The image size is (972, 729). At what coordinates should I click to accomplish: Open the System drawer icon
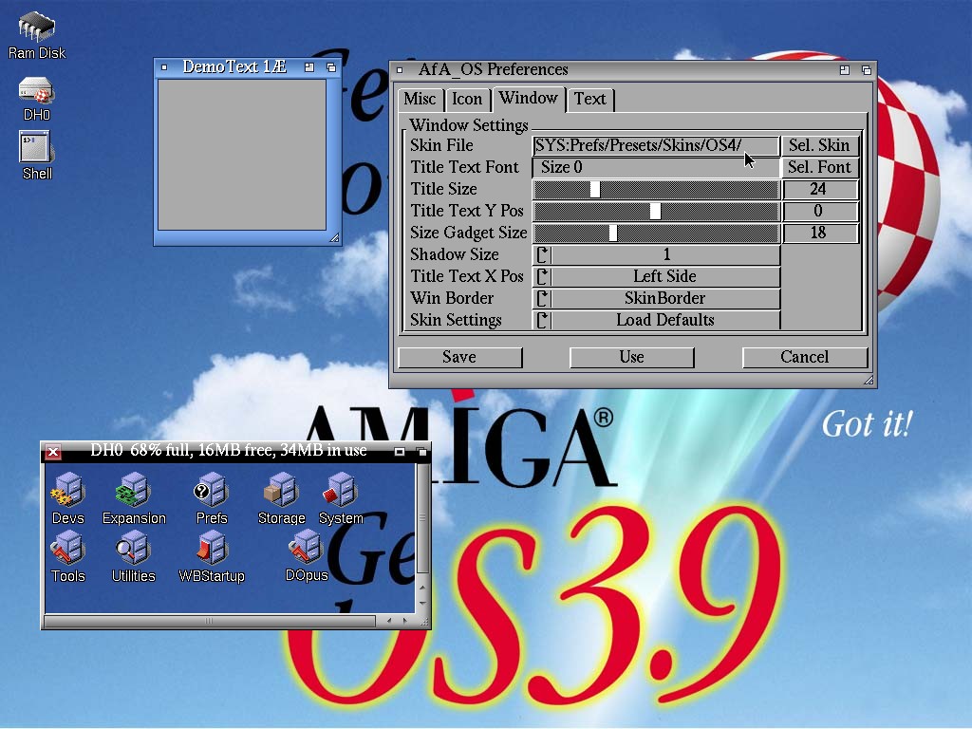coord(341,498)
